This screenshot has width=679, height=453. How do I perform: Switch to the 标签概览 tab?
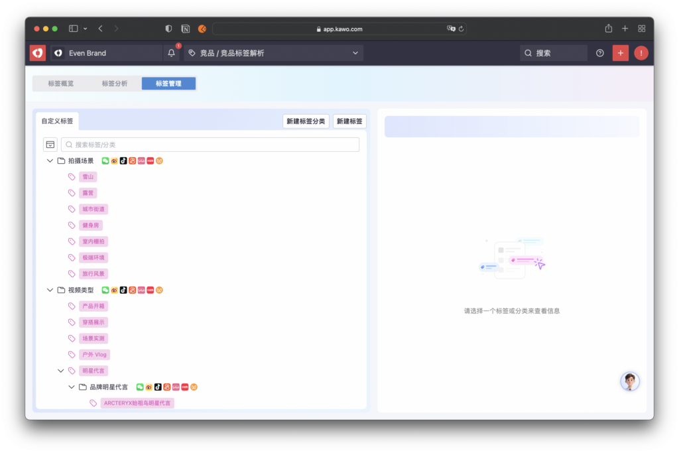61,84
